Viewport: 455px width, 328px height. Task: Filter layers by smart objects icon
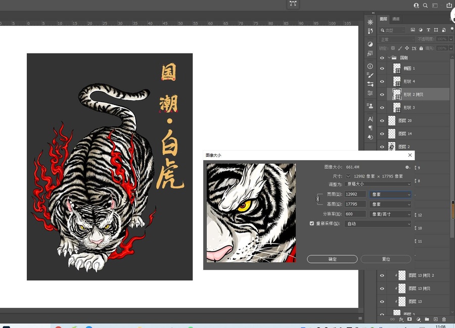click(444, 30)
